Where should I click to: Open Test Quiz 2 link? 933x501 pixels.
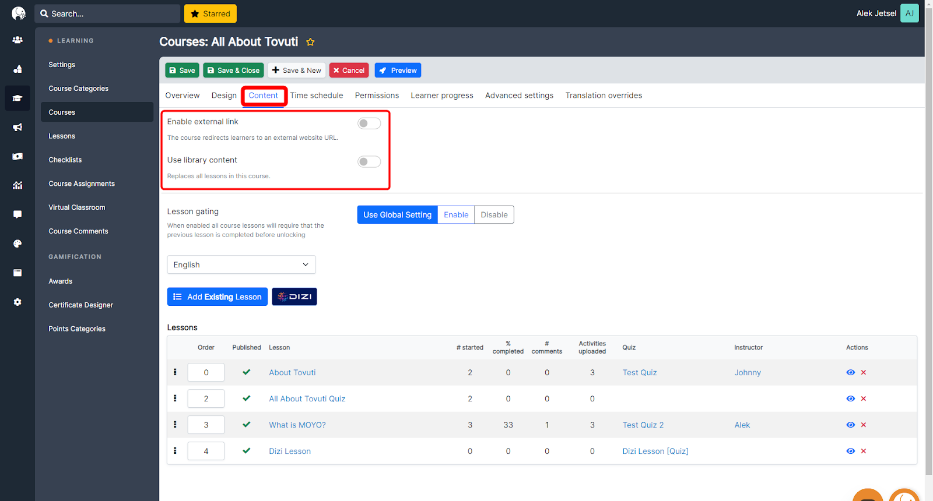pyautogui.click(x=643, y=425)
